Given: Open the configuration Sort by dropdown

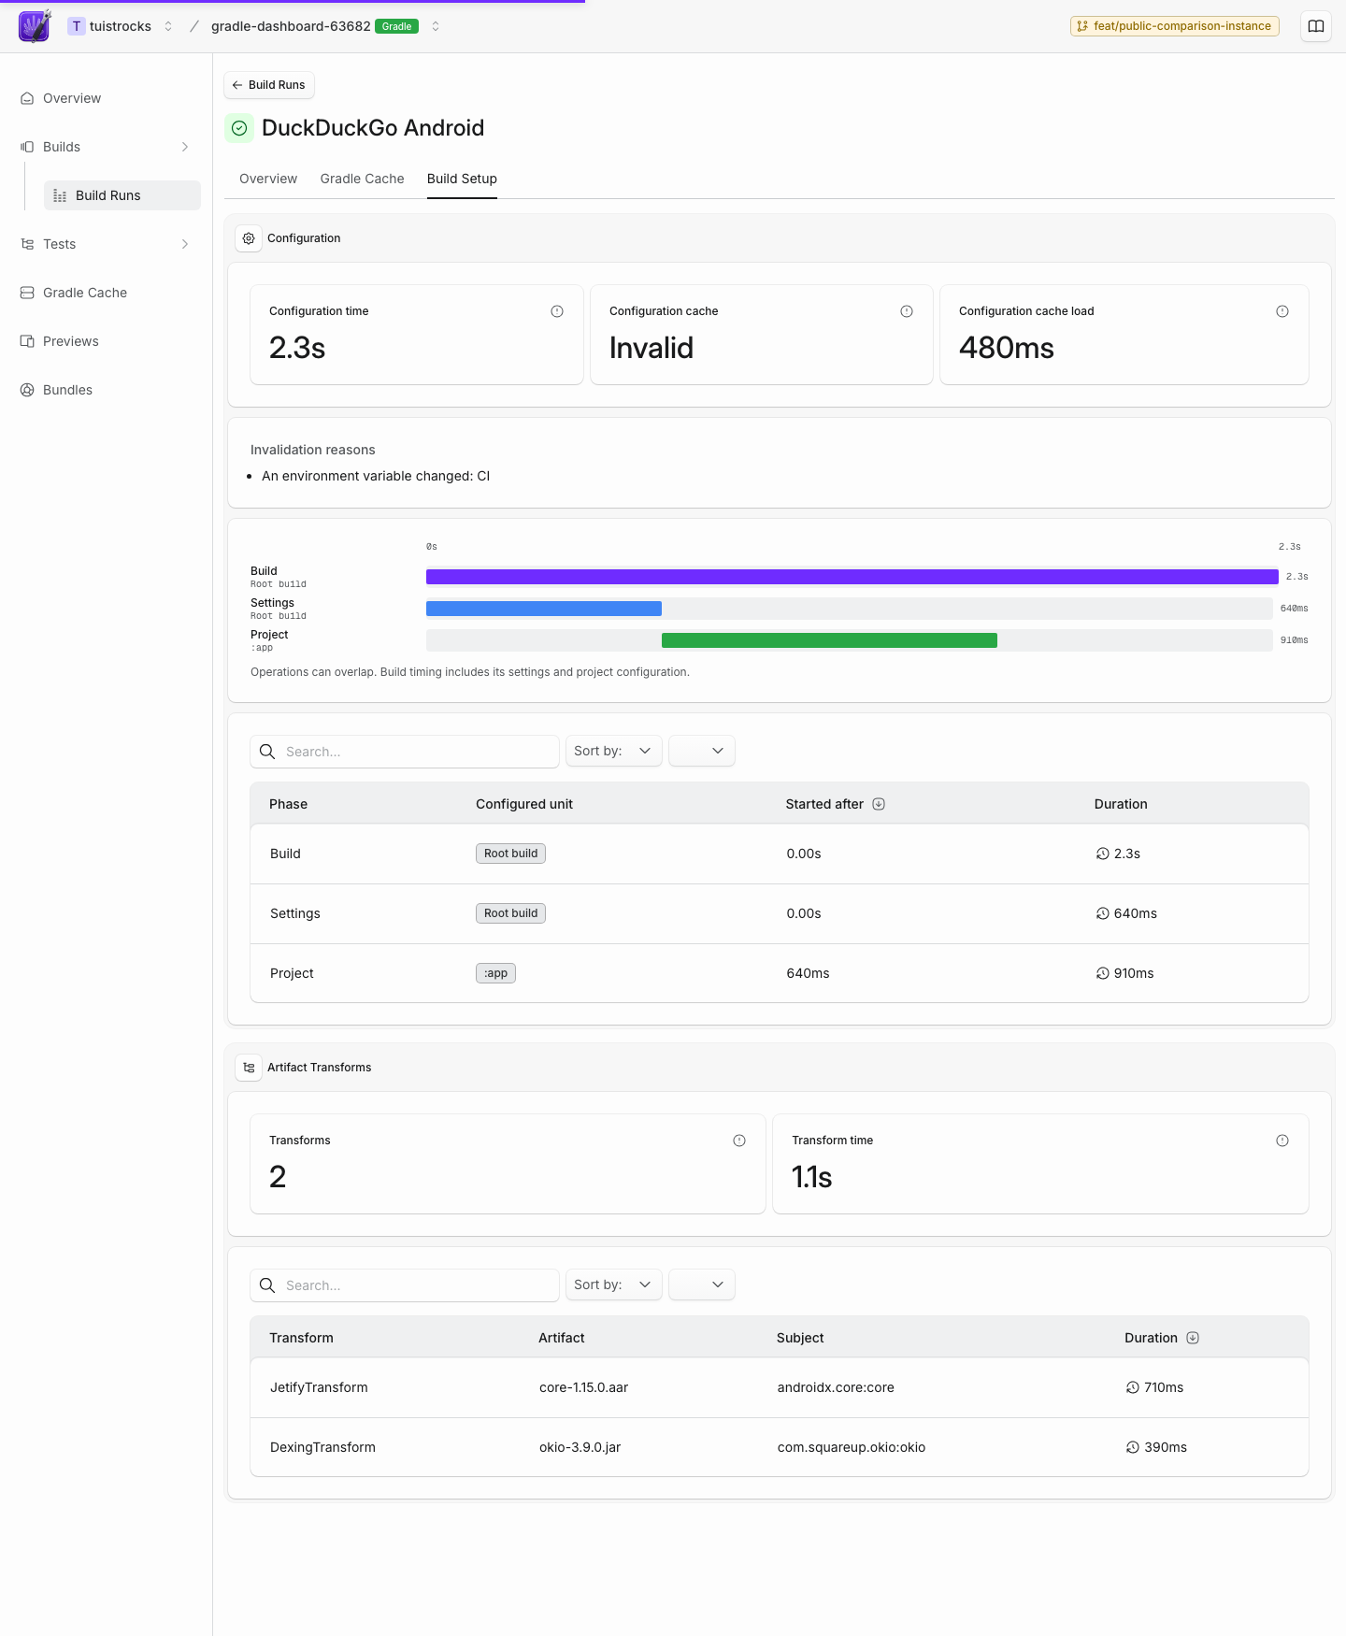Looking at the screenshot, I should point(613,751).
